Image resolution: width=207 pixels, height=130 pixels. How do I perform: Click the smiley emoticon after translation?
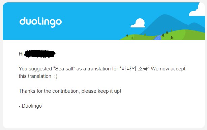tap(56, 77)
